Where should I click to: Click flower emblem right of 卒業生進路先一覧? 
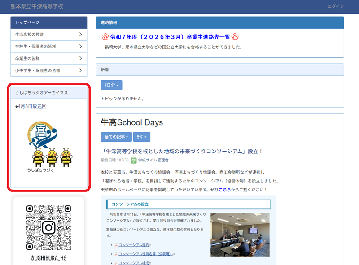pyautogui.click(x=235, y=37)
